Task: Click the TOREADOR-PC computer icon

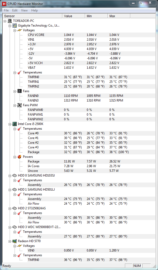Action: point(10,21)
